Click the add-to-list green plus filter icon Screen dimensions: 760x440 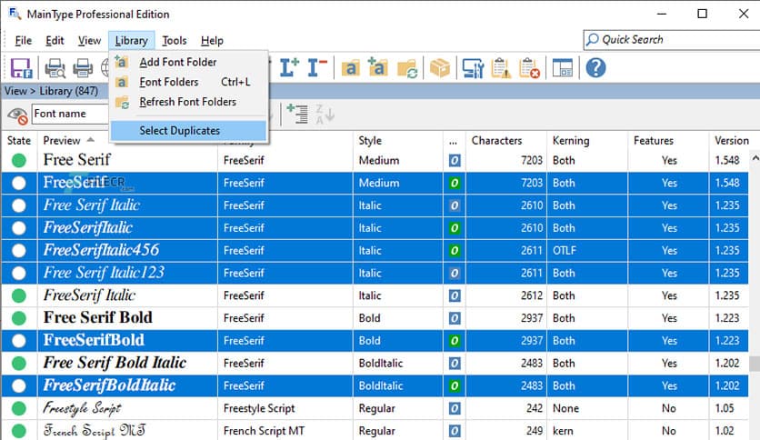click(x=297, y=114)
